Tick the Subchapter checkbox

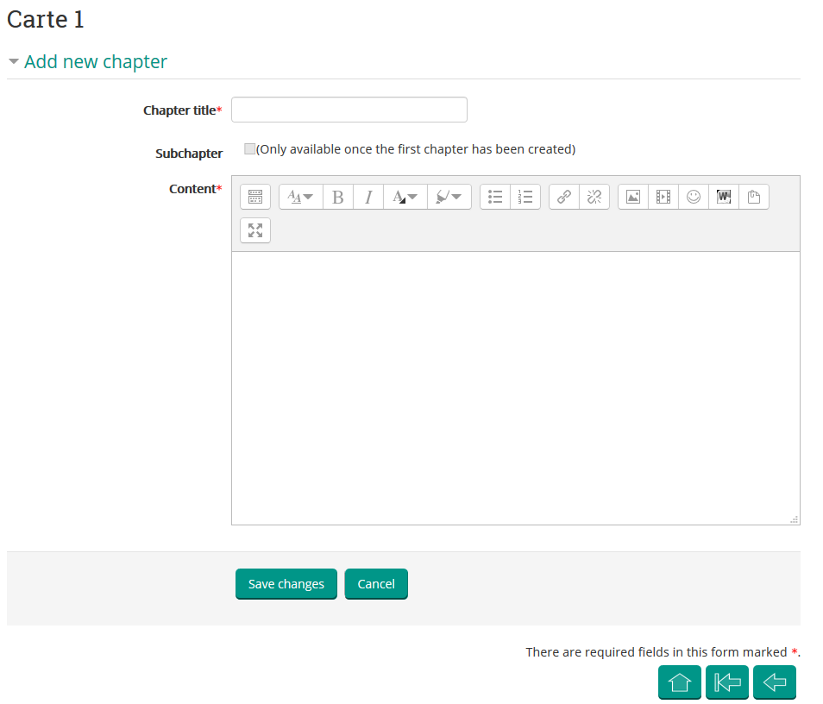(250, 148)
